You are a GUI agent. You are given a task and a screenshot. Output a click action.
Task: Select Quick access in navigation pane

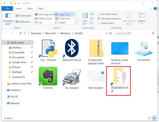tap(17, 43)
